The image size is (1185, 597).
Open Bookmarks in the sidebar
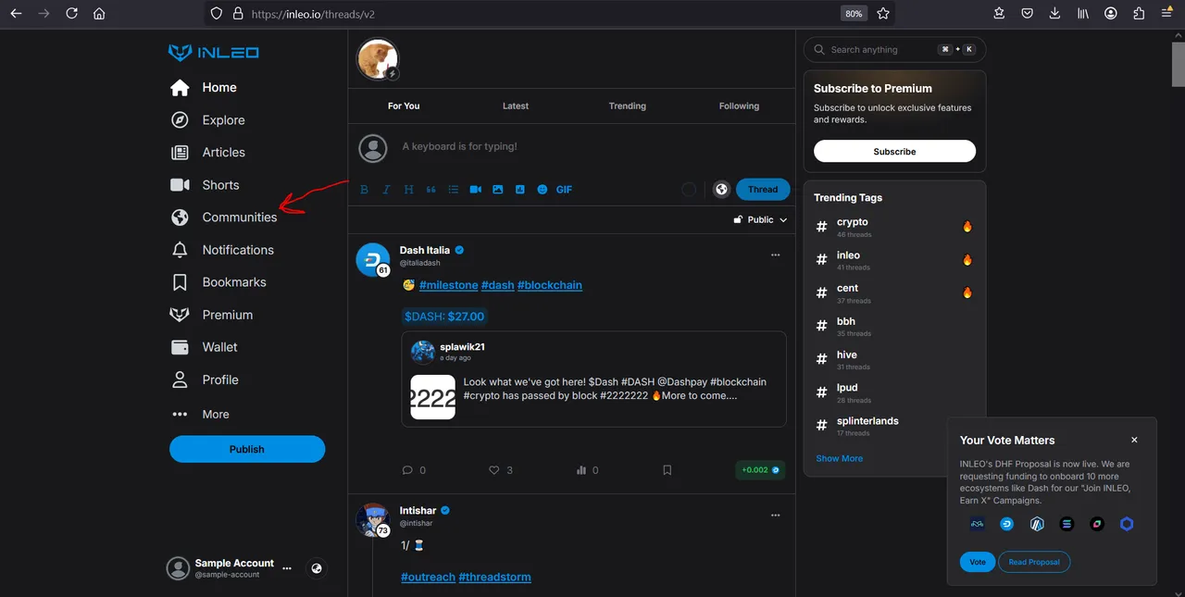[218, 282]
